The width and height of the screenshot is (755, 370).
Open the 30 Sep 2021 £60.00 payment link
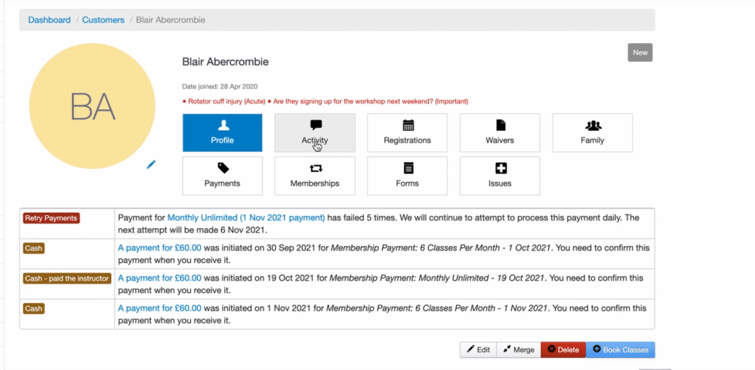[x=159, y=248]
